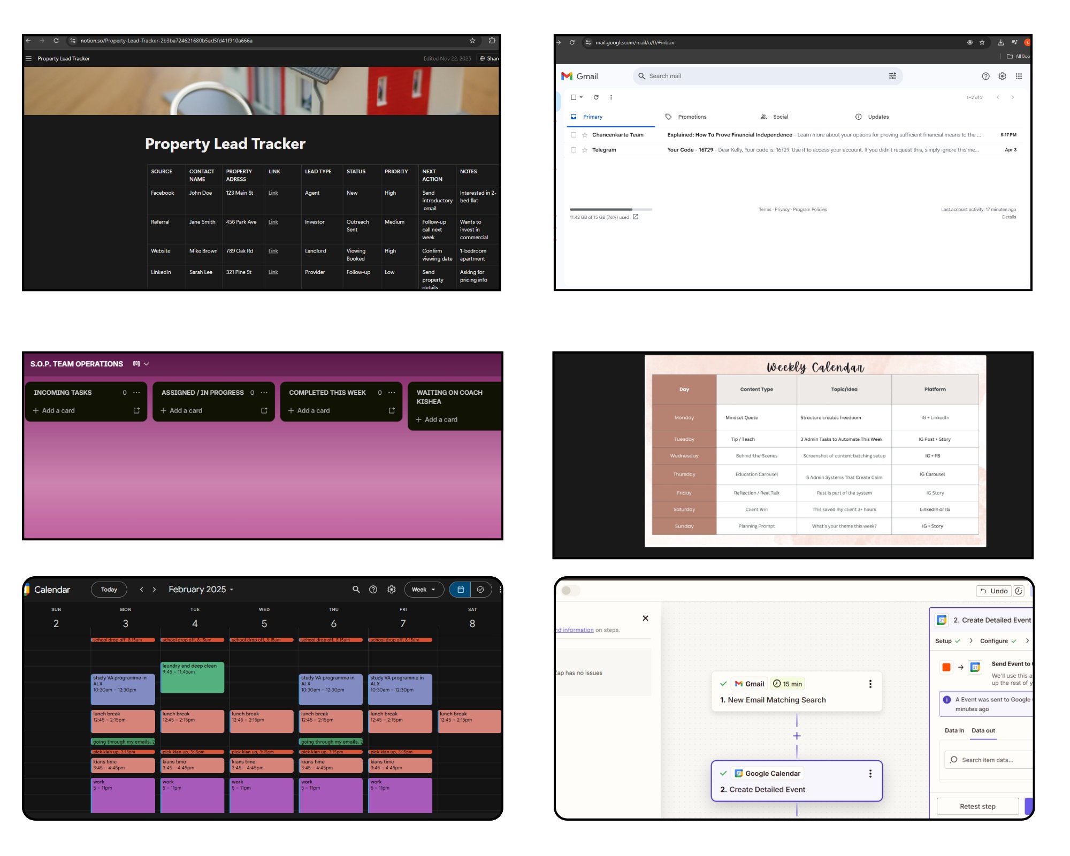This screenshot has height=856, width=1070.
Task: Open Notion sidebar hamburger menu
Action: tap(28, 59)
